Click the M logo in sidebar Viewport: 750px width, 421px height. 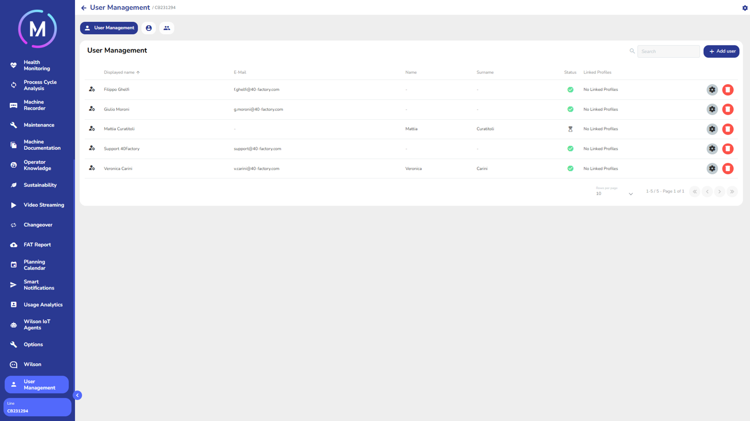pyautogui.click(x=37, y=29)
